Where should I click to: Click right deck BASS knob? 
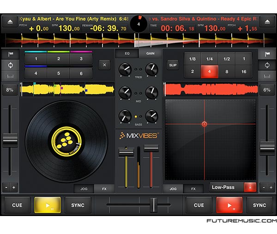pyautogui.click(x=151, y=116)
